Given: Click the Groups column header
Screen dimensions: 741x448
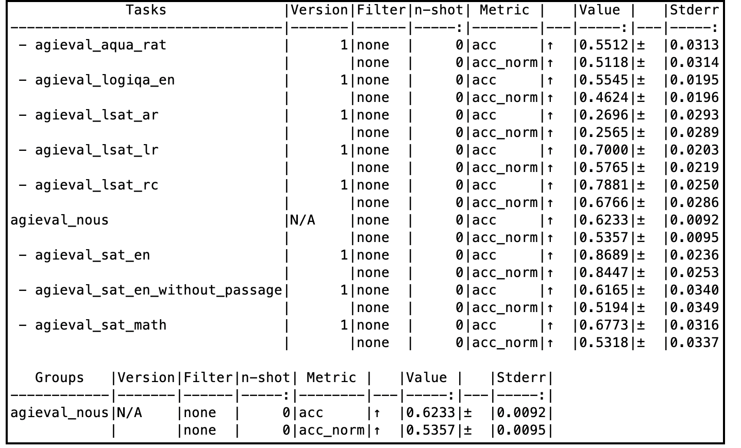Looking at the screenshot, I should pyautogui.click(x=59, y=378).
